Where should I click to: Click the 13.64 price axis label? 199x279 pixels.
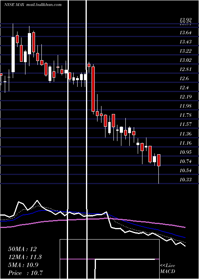(185, 33)
